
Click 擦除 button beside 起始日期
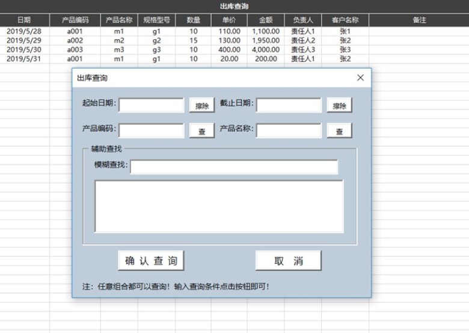coord(202,105)
